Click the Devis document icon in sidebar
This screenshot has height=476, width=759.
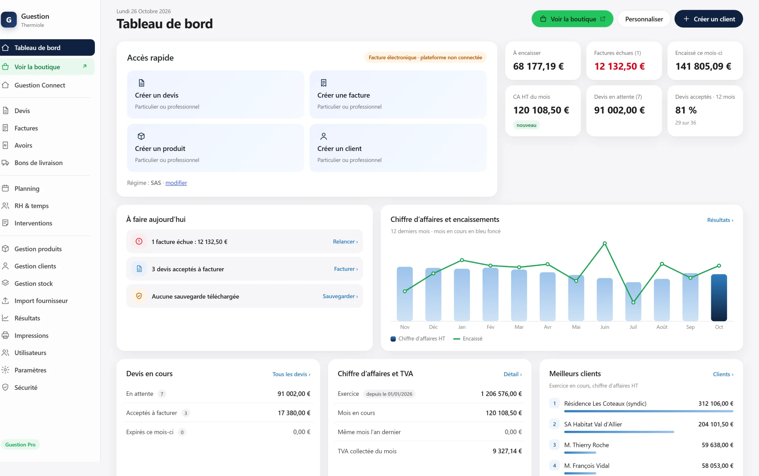(x=6, y=111)
